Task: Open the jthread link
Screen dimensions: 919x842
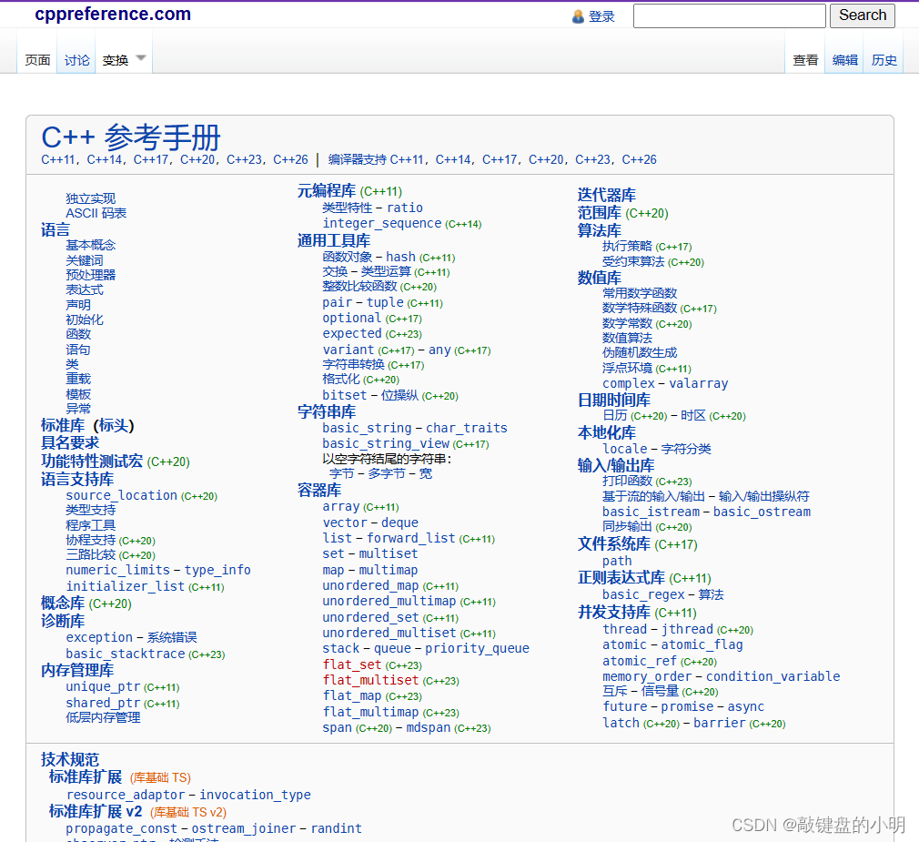Action: point(688,629)
